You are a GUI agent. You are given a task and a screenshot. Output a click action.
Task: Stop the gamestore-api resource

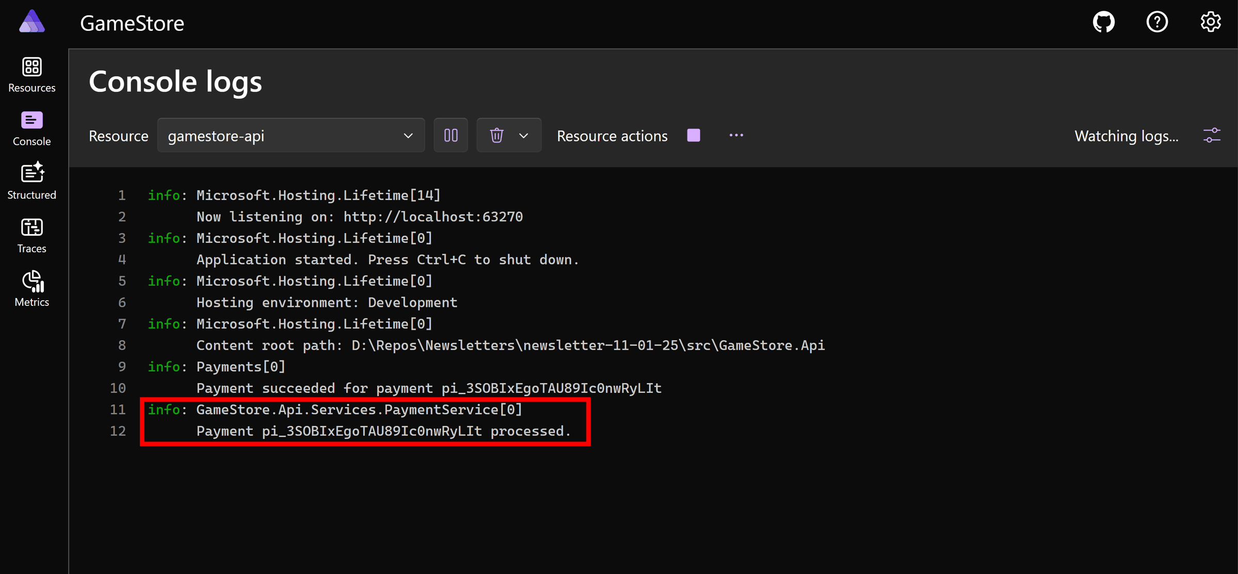click(693, 136)
